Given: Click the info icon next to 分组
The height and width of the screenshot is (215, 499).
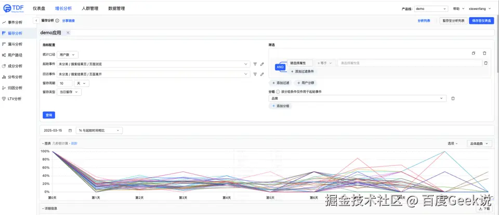Looking at the screenshot, I should click(278, 92).
